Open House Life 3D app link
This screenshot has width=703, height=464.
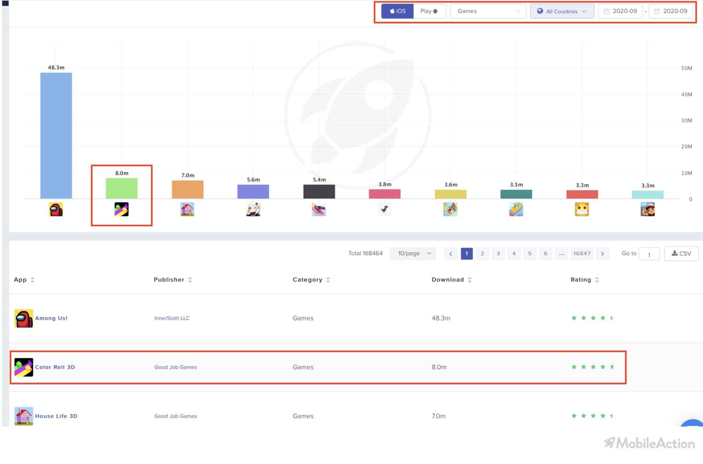56,416
